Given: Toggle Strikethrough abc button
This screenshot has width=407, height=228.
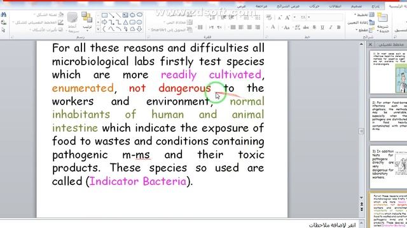Looking at the screenshot, I should coord(306,27).
